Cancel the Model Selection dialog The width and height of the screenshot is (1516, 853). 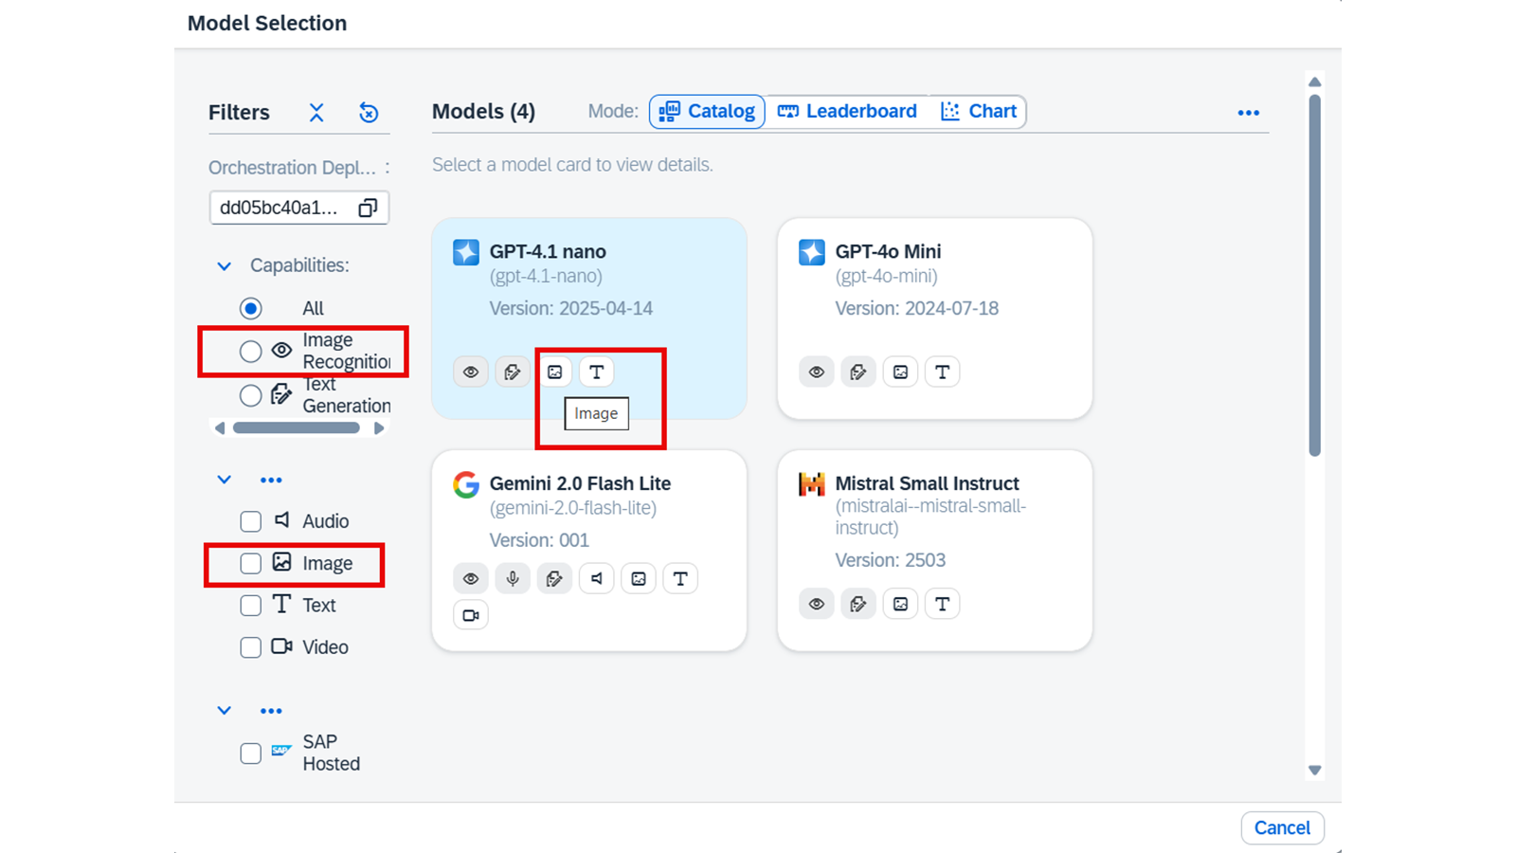coord(1282,828)
